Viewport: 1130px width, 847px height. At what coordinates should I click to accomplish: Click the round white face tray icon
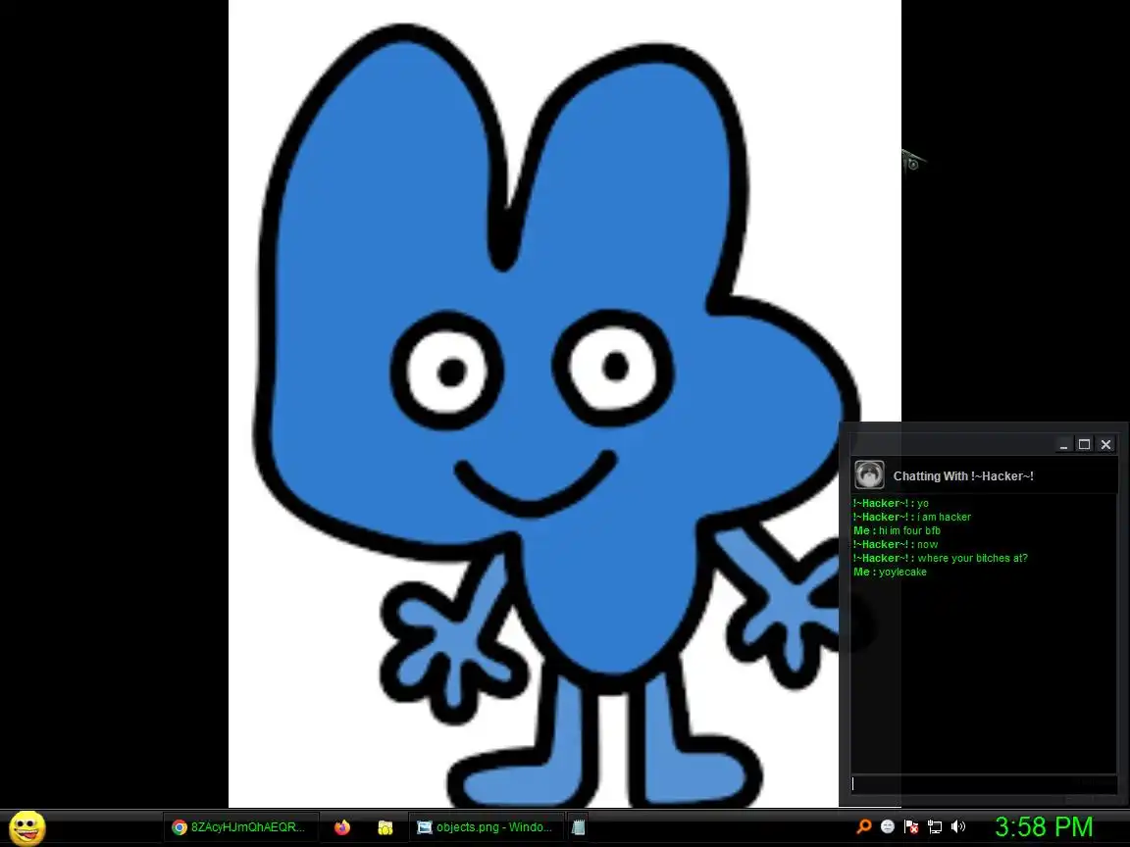(888, 826)
